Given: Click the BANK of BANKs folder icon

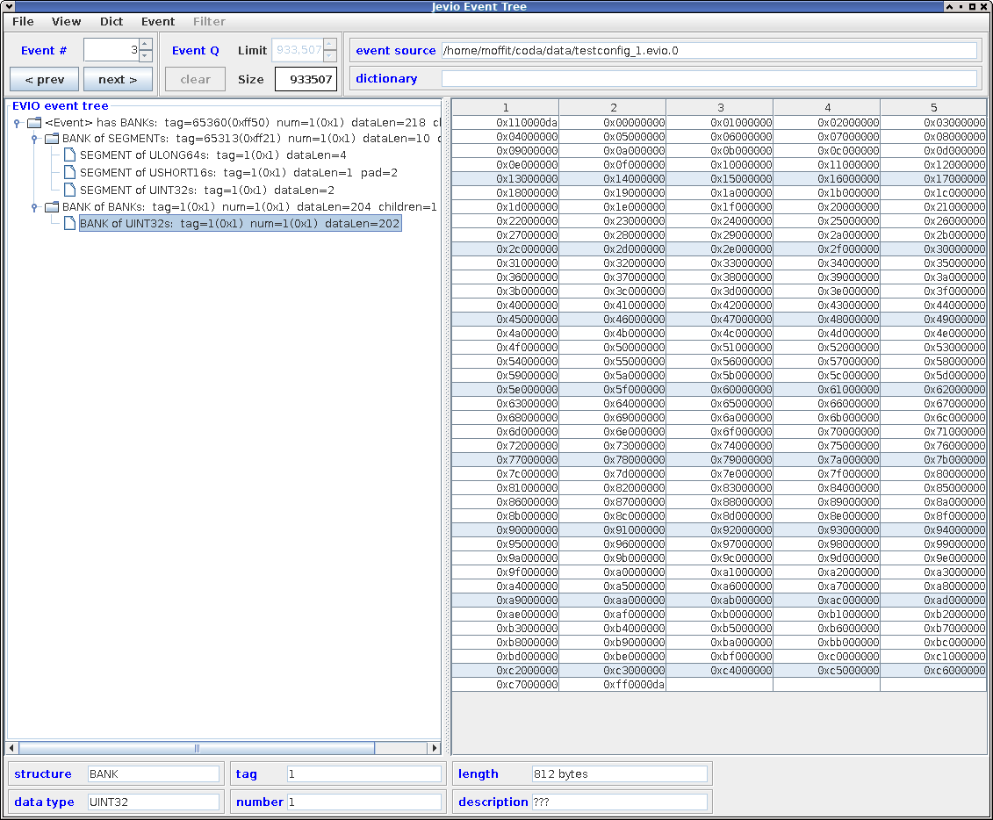Looking at the screenshot, I should (x=52, y=207).
